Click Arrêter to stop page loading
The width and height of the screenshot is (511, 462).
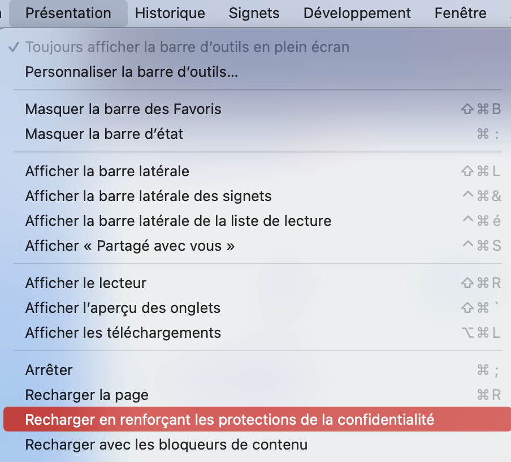tap(49, 370)
